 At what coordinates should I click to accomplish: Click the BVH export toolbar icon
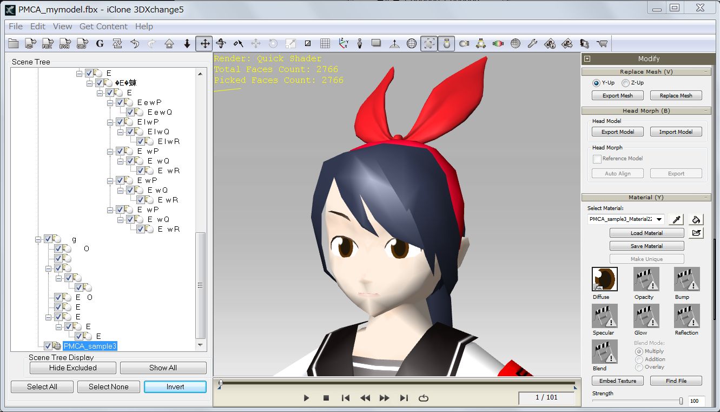65,43
